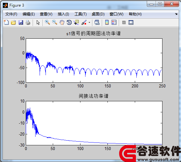181x162 pixels.
Task: Save the figure with the floppy icon
Action: tap(21, 22)
